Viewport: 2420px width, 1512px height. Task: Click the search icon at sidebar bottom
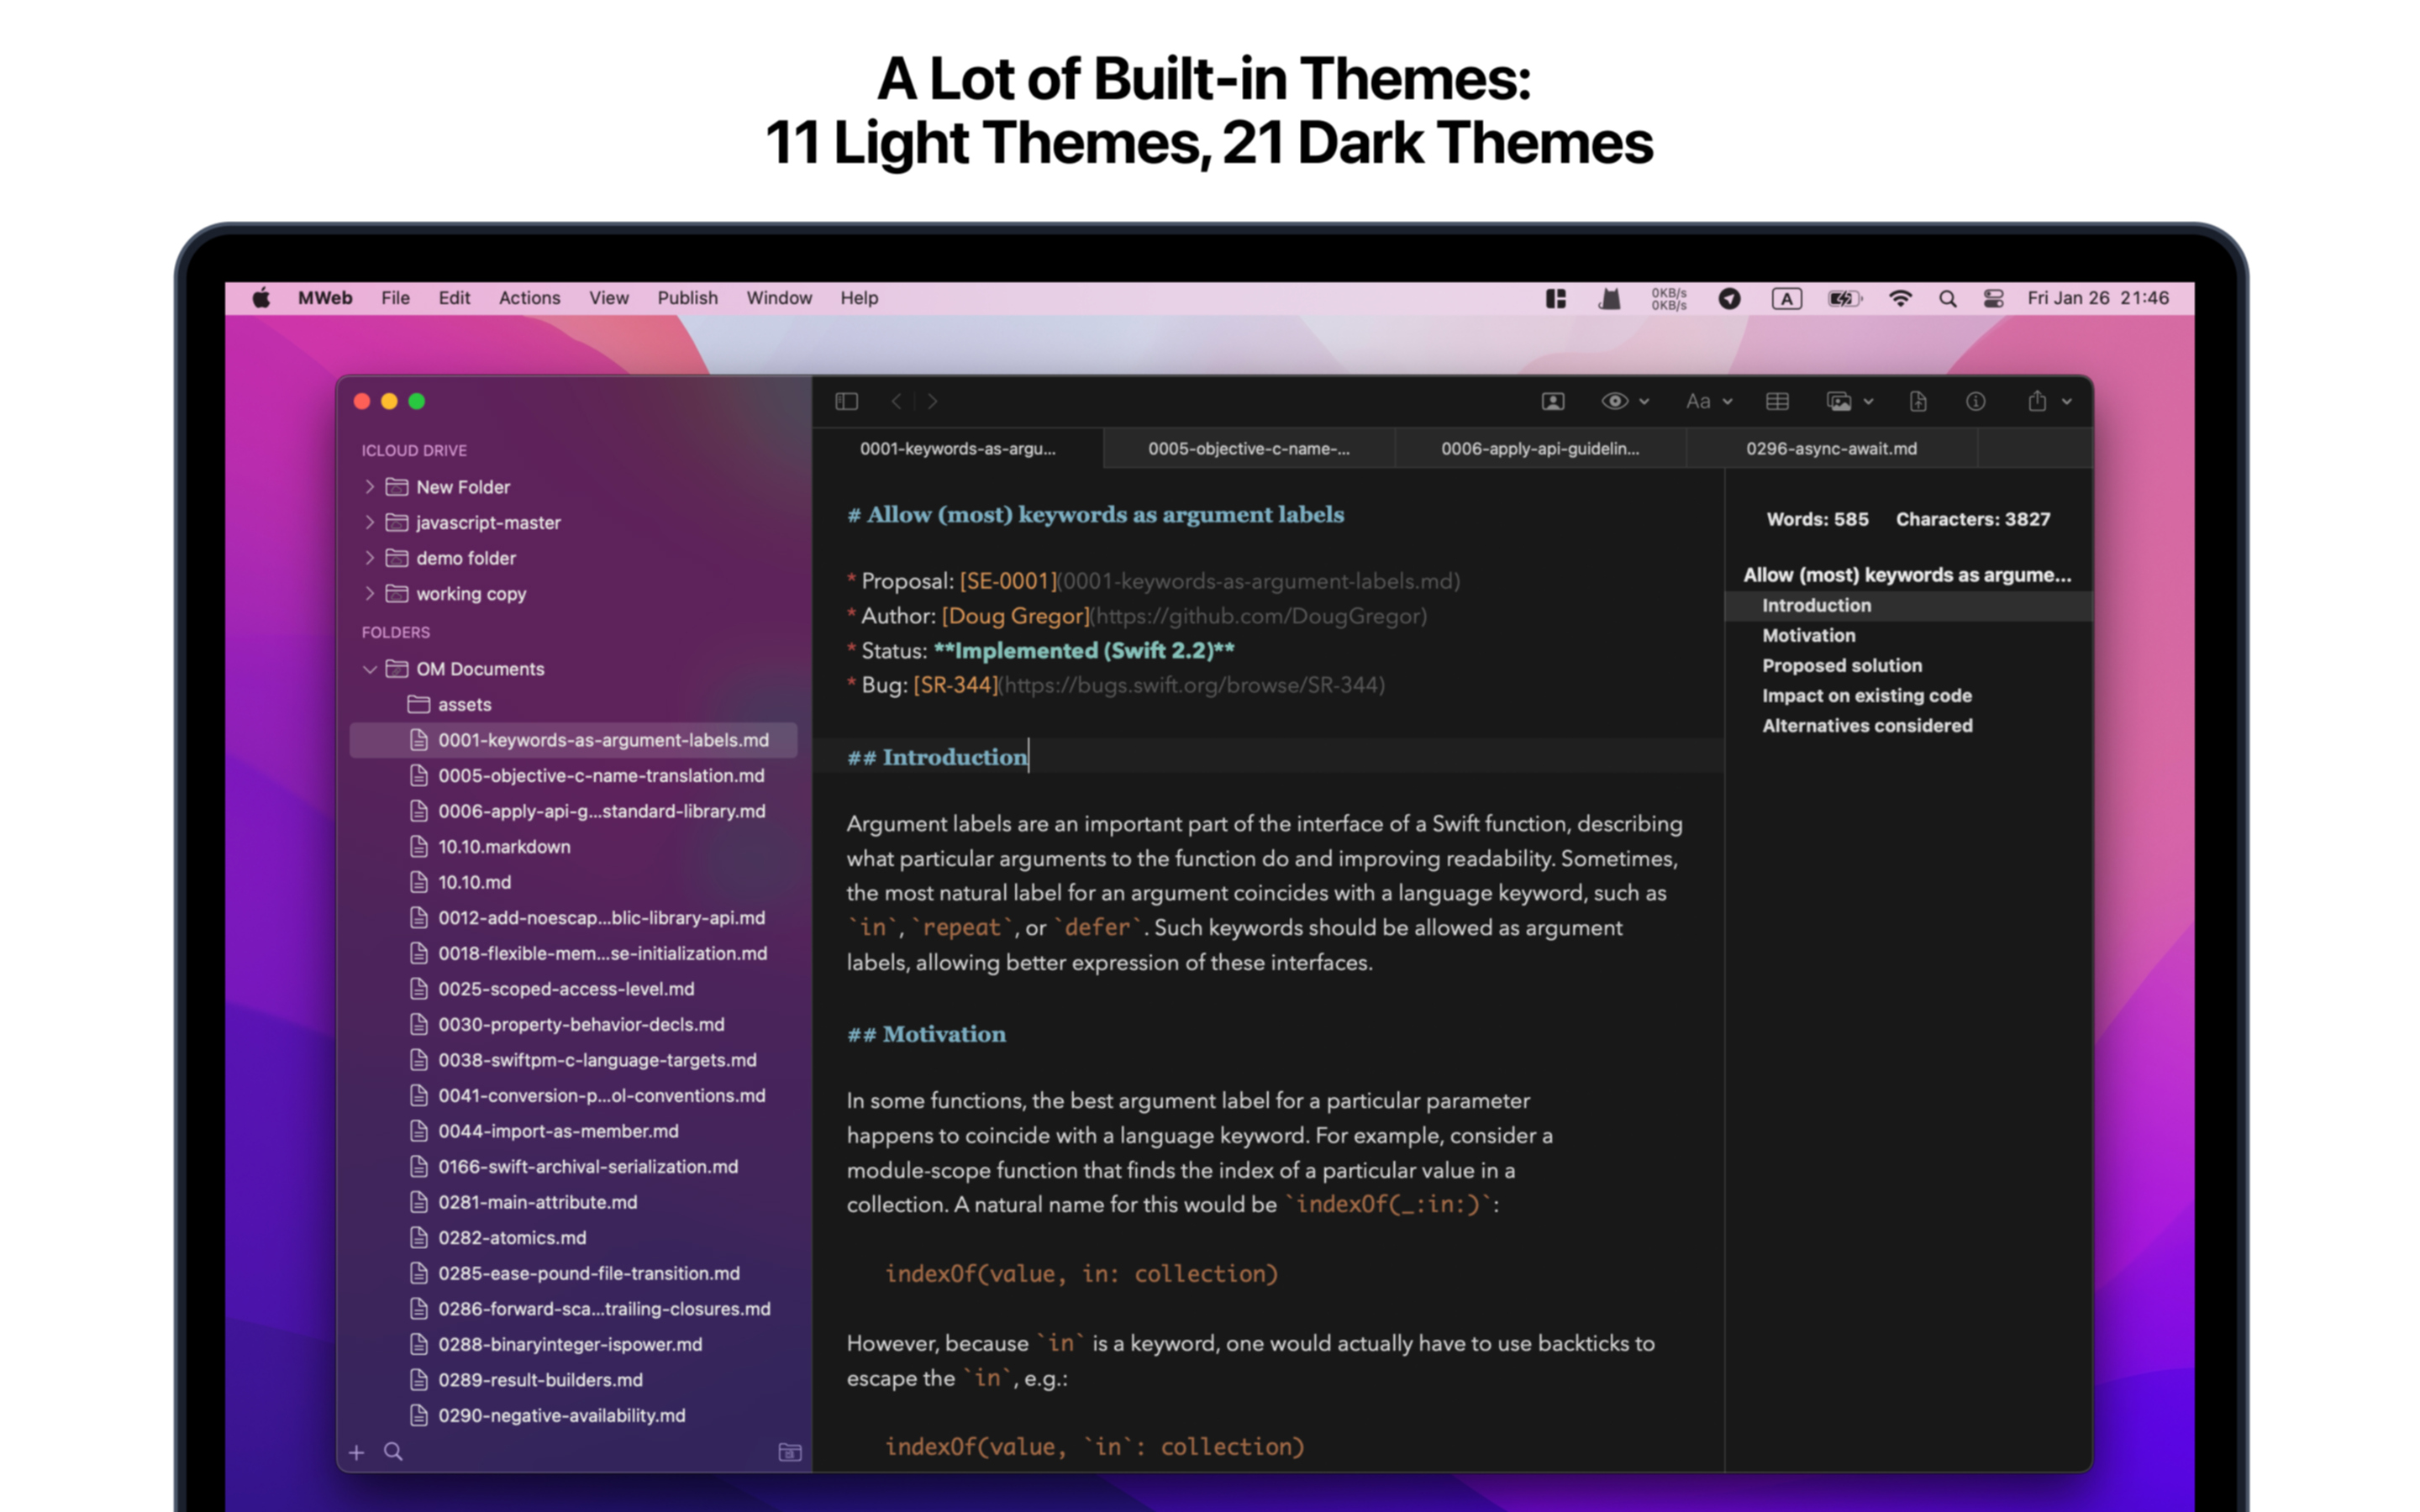point(393,1451)
